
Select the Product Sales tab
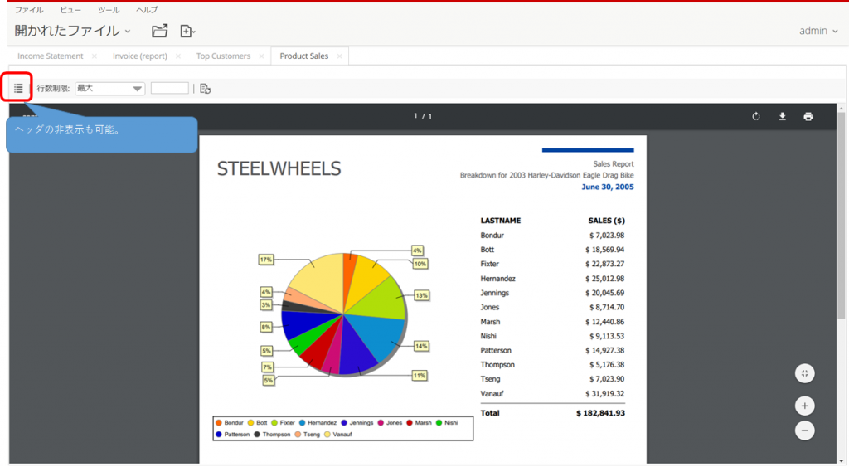pyautogui.click(x=303, y=56)
